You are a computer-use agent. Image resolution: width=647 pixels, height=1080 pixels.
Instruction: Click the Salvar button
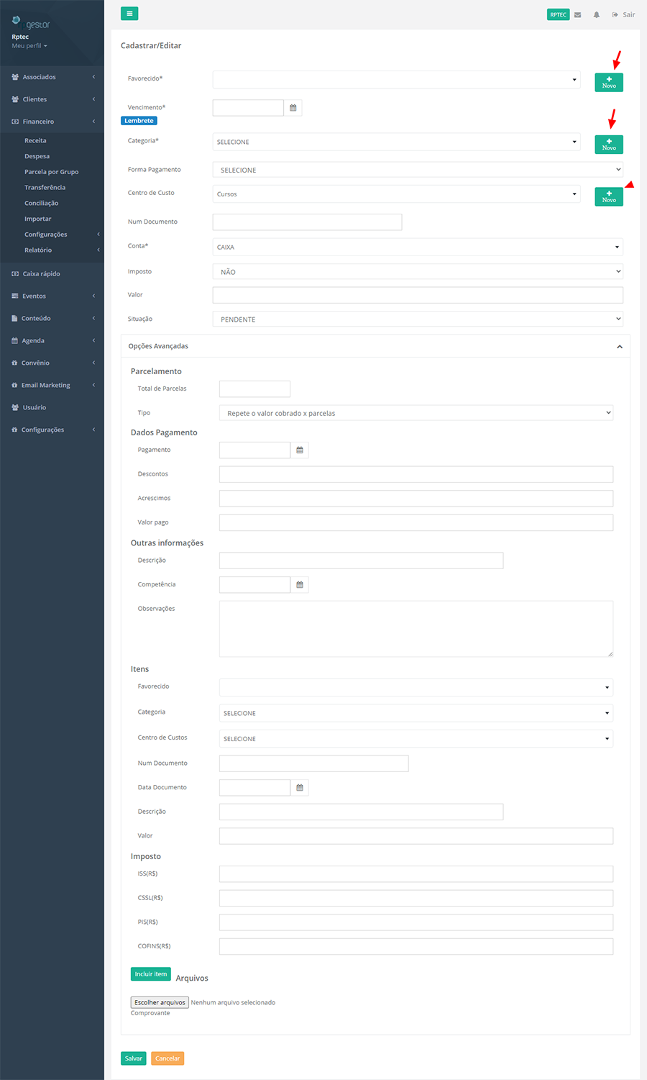point(134,1058)
